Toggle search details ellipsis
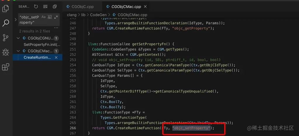The image size is (299, 136). (56, 28)
